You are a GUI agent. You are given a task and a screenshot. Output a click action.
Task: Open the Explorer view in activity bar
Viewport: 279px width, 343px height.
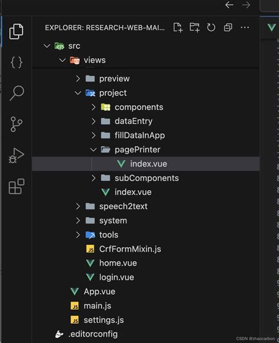(x=16, y=32)
